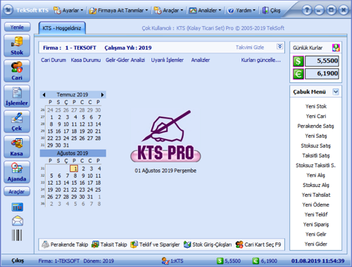Open the Ayarlar dropdown menu
The width and height of the screenshot is (352, 267).
[68, 11]
